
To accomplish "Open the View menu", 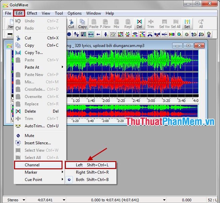I will 46,13.
